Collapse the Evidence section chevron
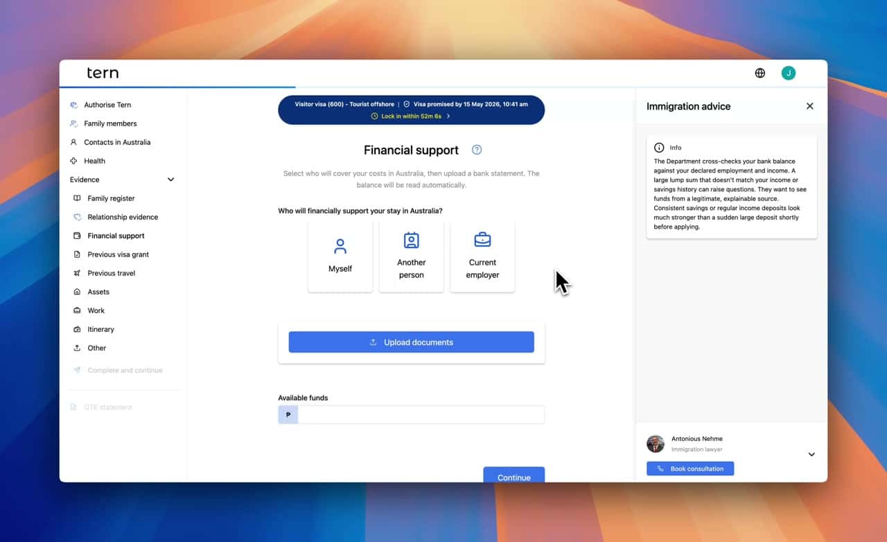887x542 pixels. (x=170, y=180)
